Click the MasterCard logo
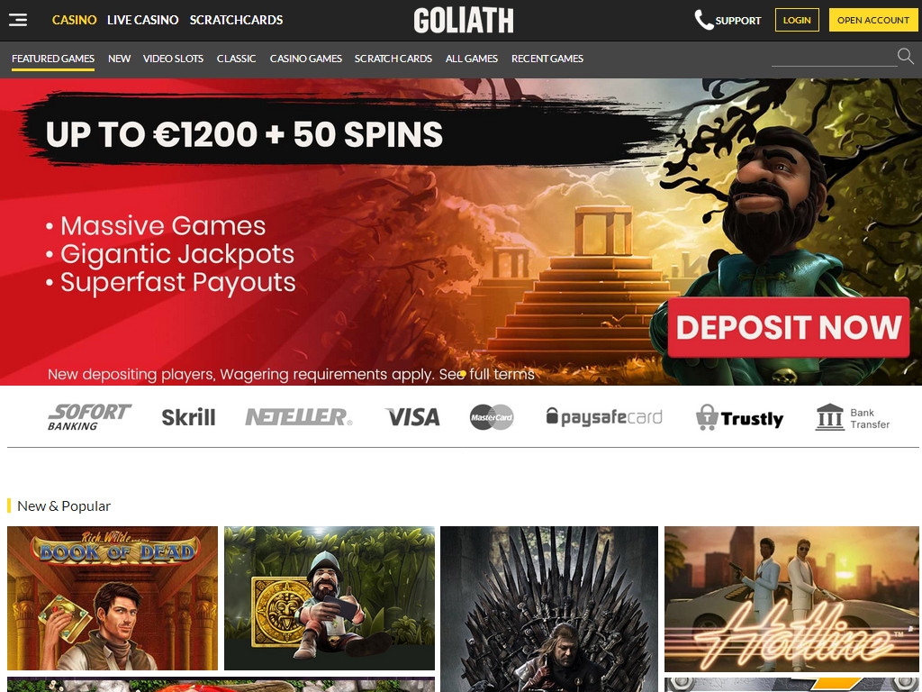Screen dimensions: 922x692 (492, 417)
